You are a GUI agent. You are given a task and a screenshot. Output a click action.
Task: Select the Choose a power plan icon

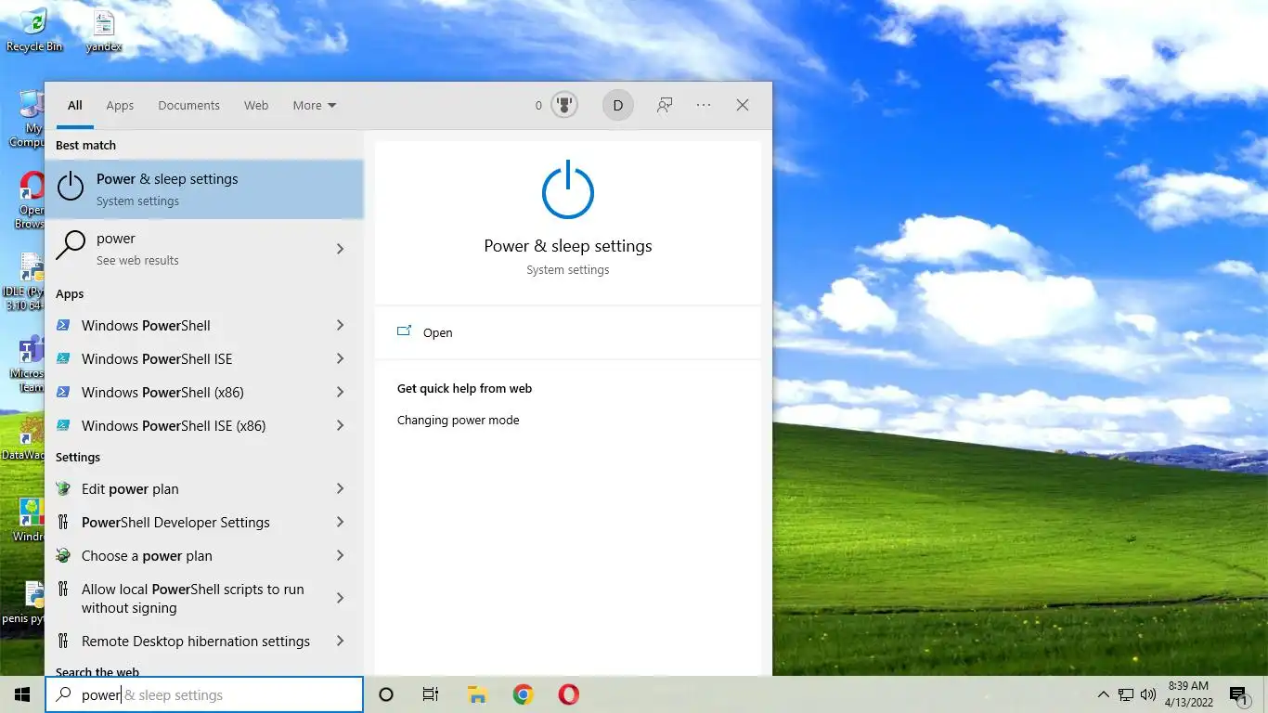click(63, 555)
